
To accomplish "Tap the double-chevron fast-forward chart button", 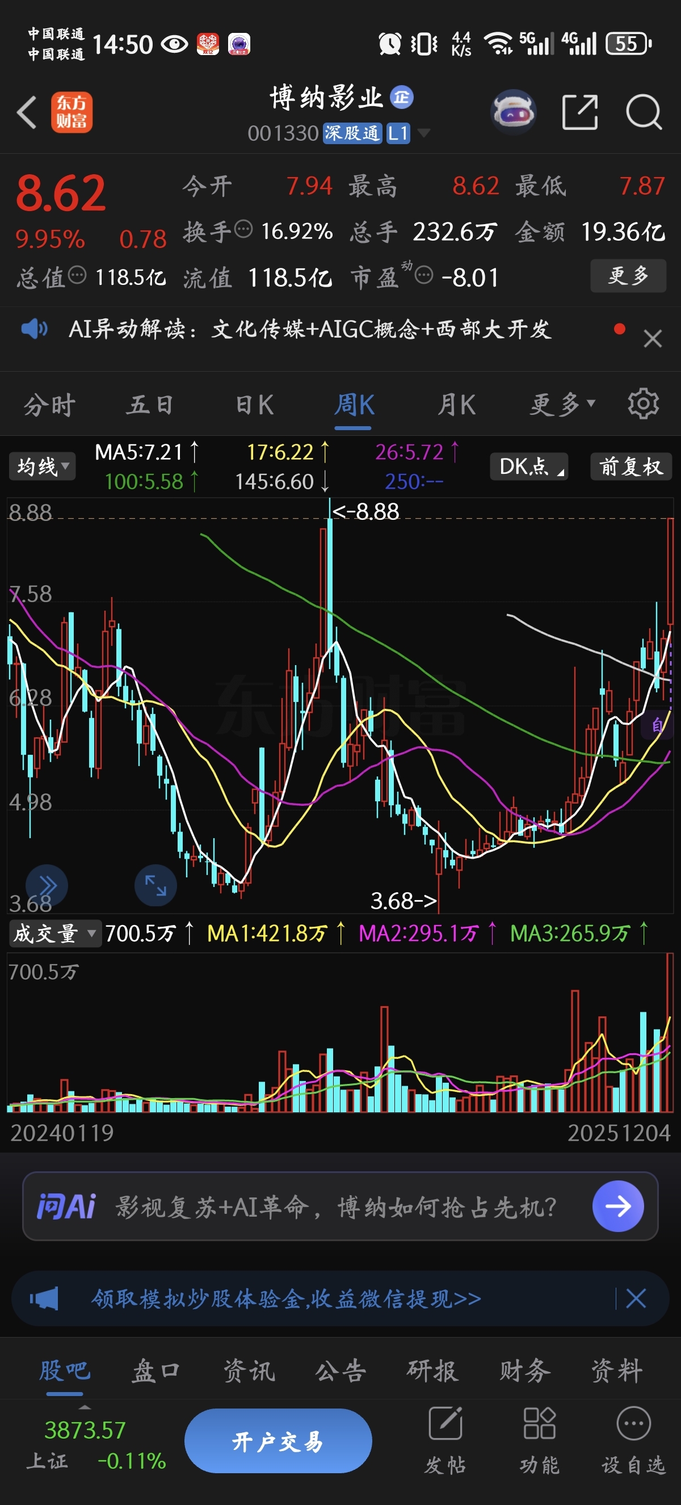I will click(x=47, y=885).
